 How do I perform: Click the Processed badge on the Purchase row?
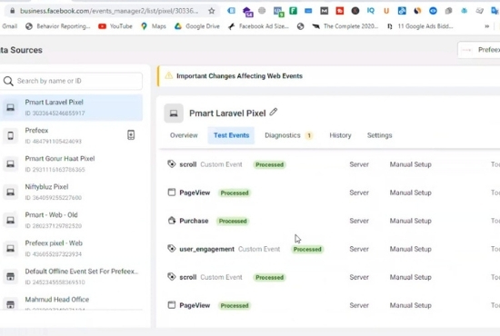pos(233,221)
